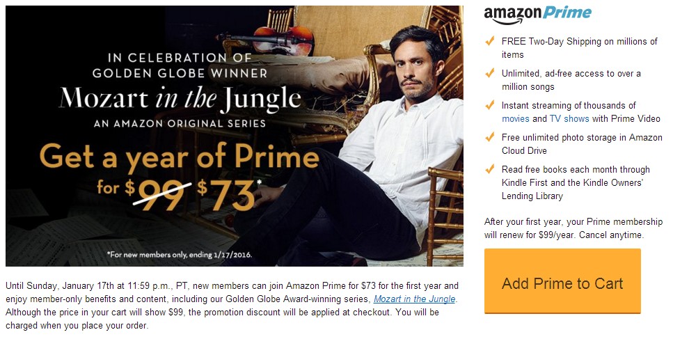673x339 pixels.
Task: Click checkmark beside FREE Two-Day Shipping
Action: click(x=490, y=41)
